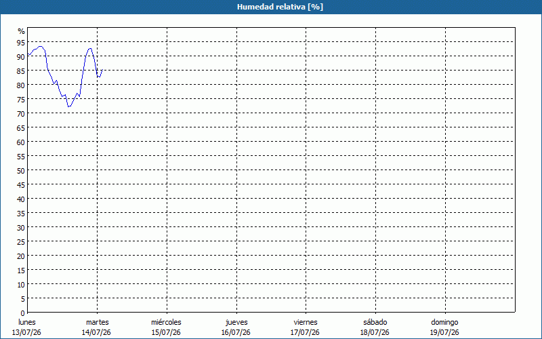Click the date '15/07/26'
Screen dimensions: 542x339
click(166, 332)
